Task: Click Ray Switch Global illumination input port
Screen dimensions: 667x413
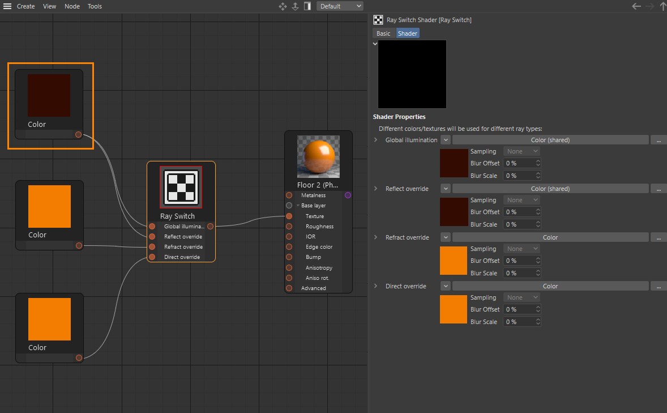Action: pyautogui.click(x=152, y=227)
